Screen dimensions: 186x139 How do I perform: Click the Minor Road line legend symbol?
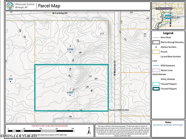point(156,37)
